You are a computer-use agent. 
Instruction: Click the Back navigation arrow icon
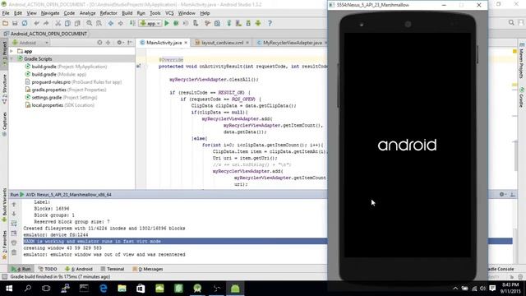point(111,23)
